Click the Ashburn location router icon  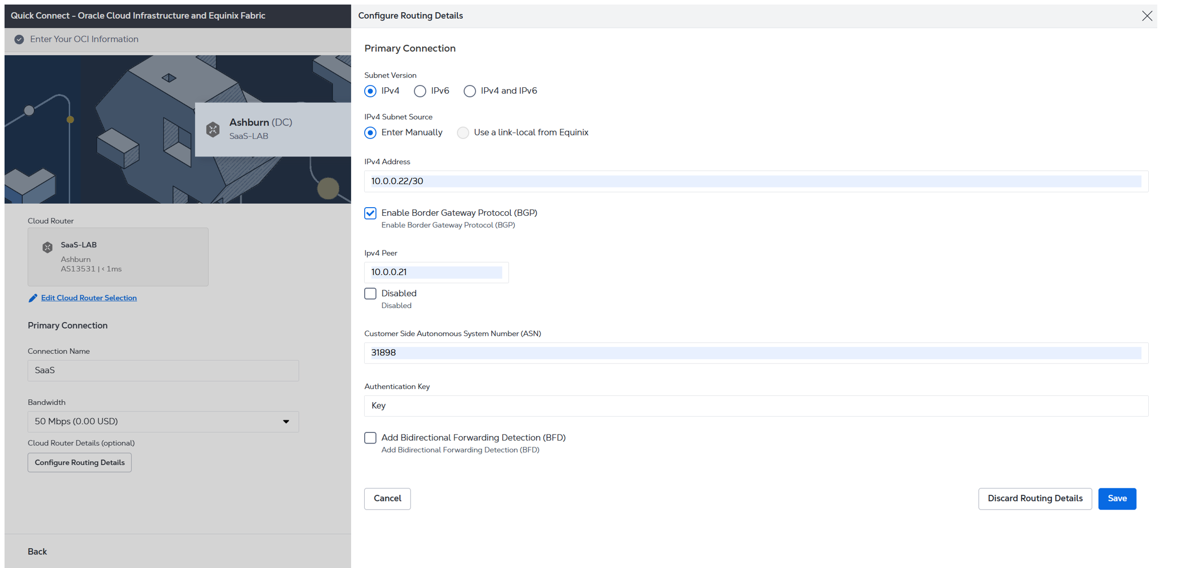pos(213,129)
